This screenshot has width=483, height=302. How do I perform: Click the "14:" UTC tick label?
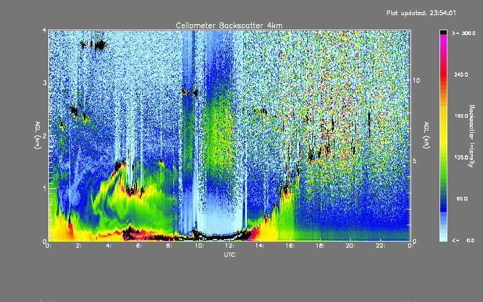pos(260,246)
